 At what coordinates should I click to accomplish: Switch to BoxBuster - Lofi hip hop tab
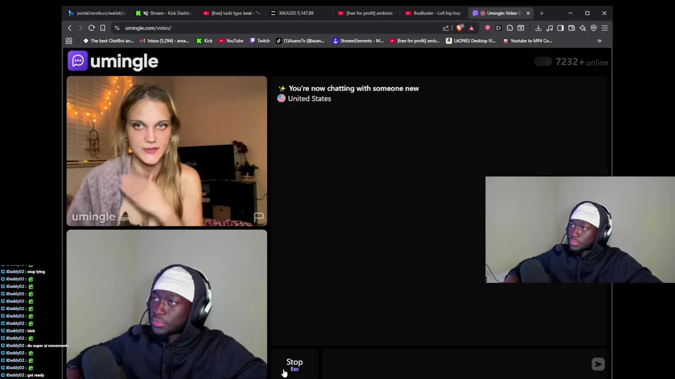pyautogui.click(x=433, y=13)
